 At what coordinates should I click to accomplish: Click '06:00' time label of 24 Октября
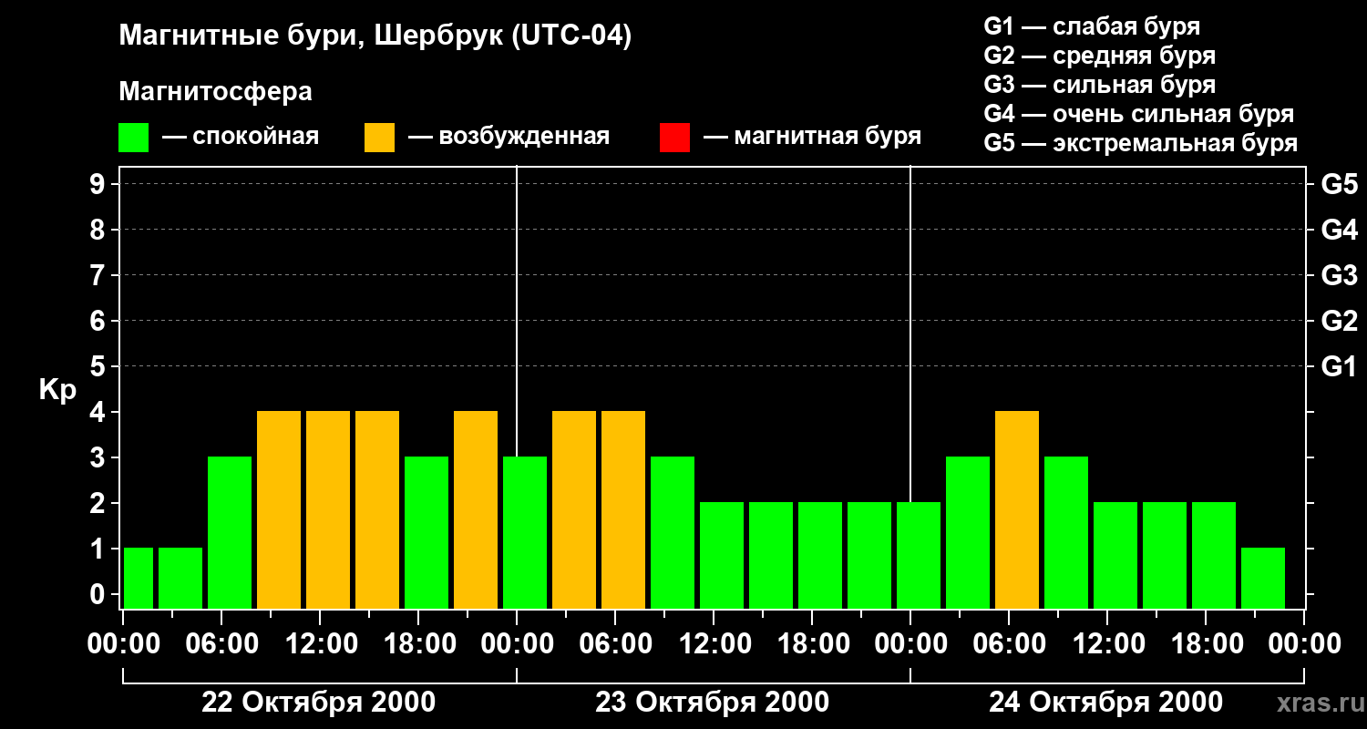click(1008, 644)
